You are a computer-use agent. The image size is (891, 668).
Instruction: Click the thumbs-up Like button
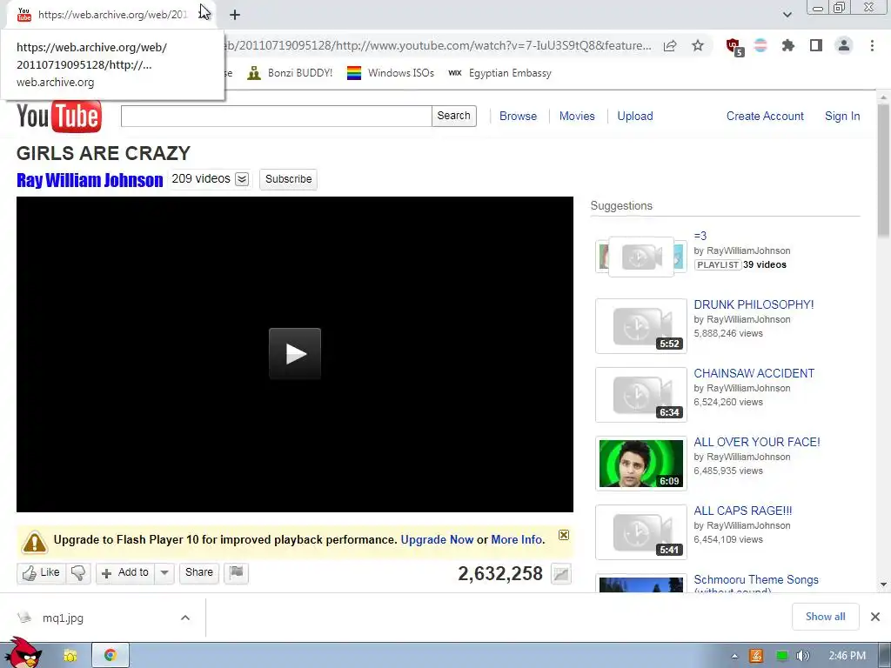coord(42,572)
